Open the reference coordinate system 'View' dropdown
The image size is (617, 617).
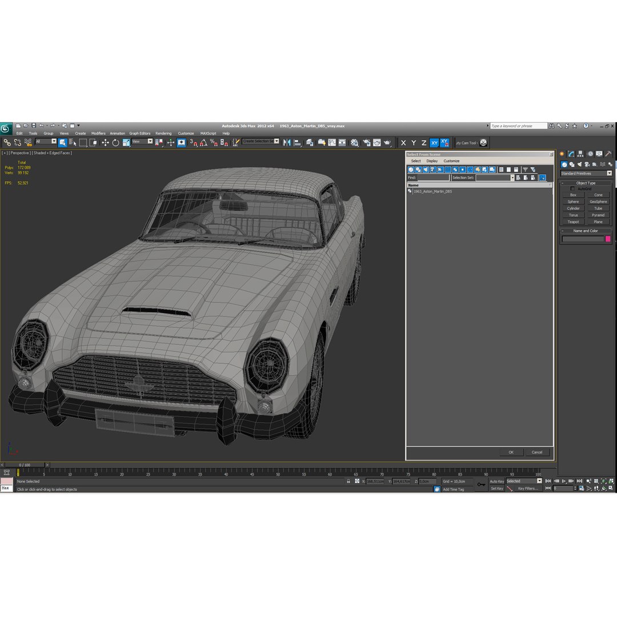coord(142,142)
